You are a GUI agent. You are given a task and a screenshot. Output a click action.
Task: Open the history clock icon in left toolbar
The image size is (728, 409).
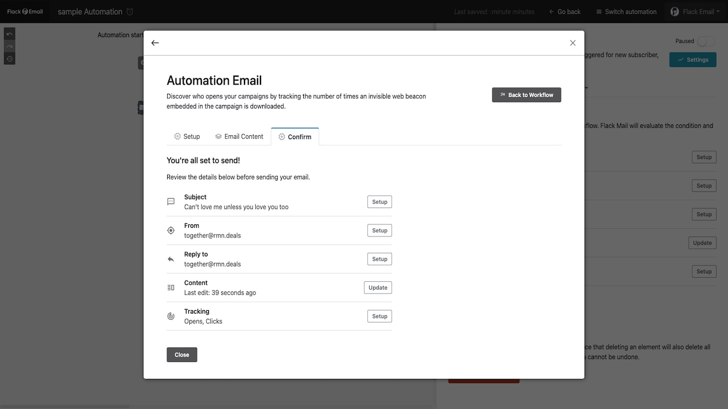[x=10, y=59]
